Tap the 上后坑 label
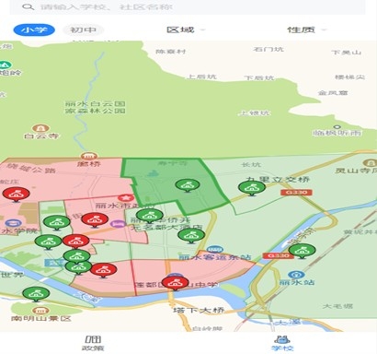 click(201, 77)
